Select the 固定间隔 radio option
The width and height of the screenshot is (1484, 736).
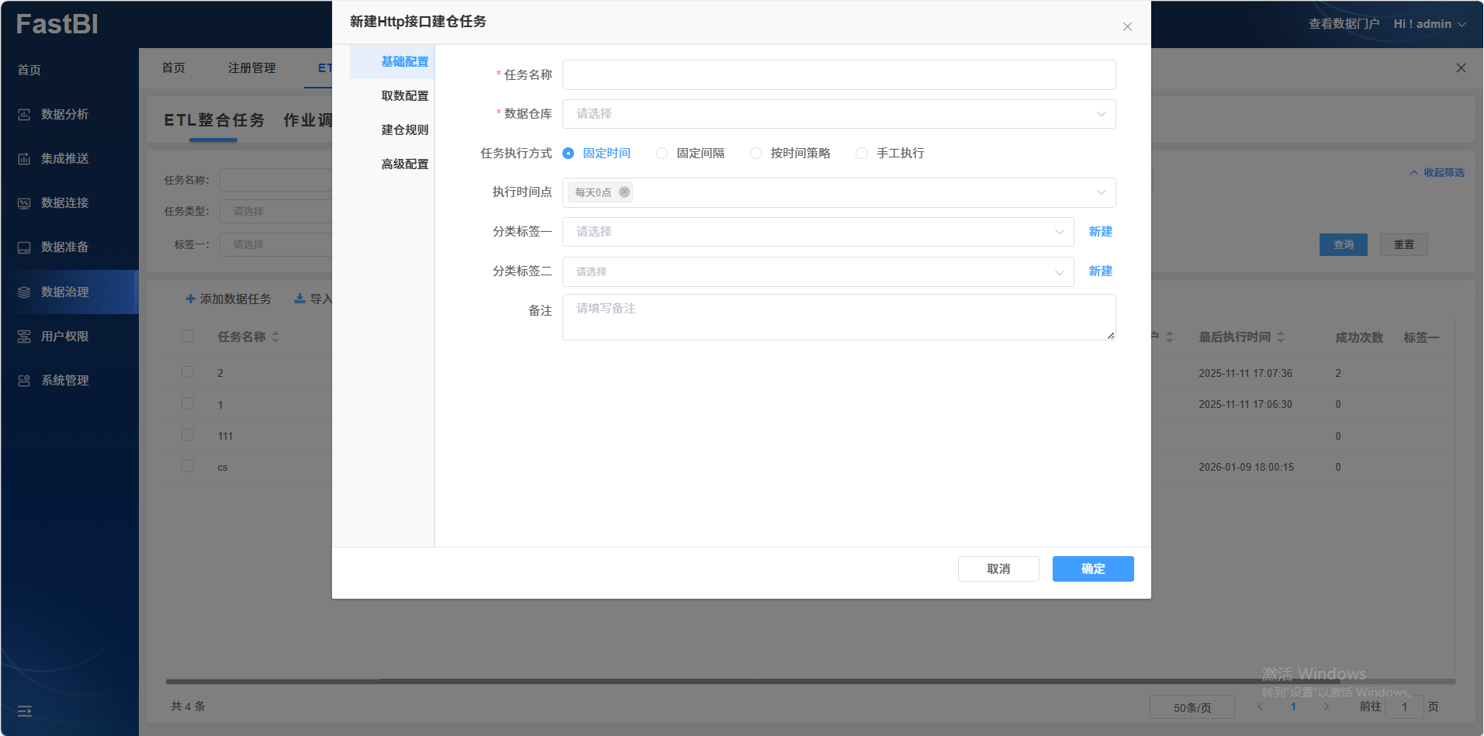coord(662,154)
